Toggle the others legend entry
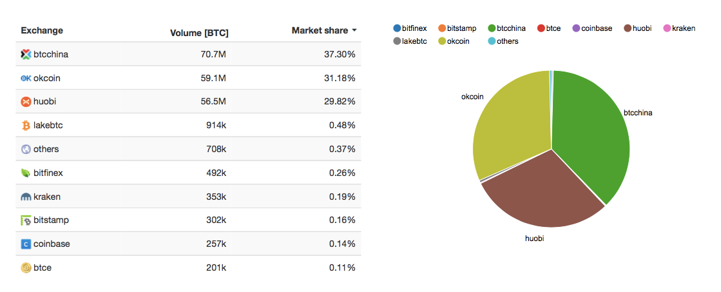Screen dimensions: 721x292 502,41
